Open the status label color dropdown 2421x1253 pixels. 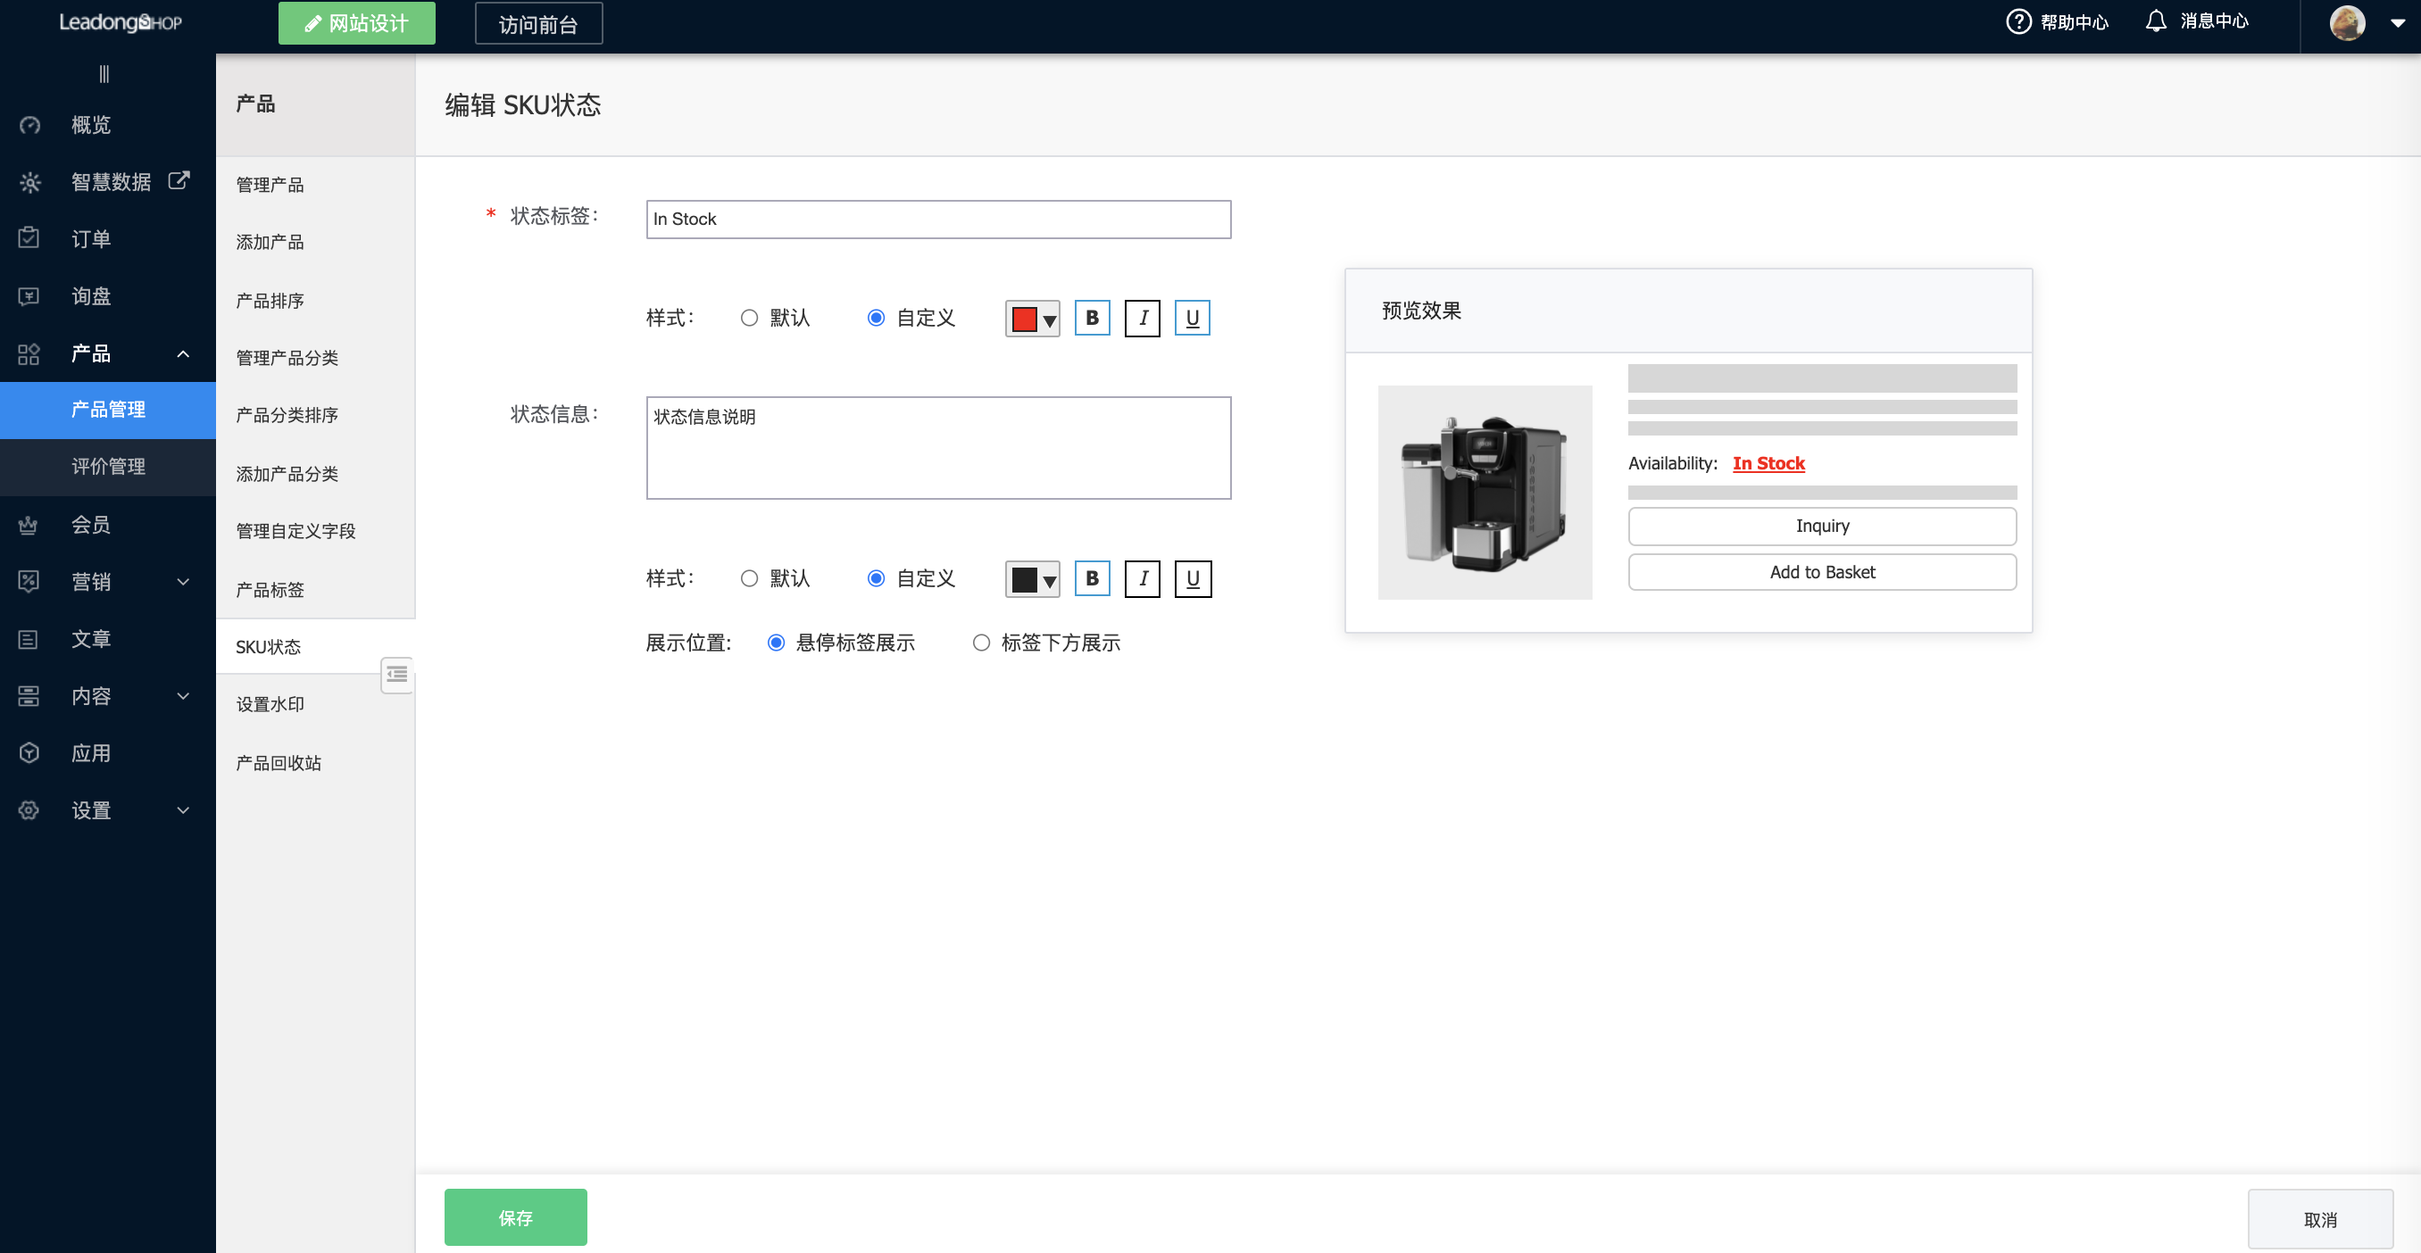coord(1052,319)
